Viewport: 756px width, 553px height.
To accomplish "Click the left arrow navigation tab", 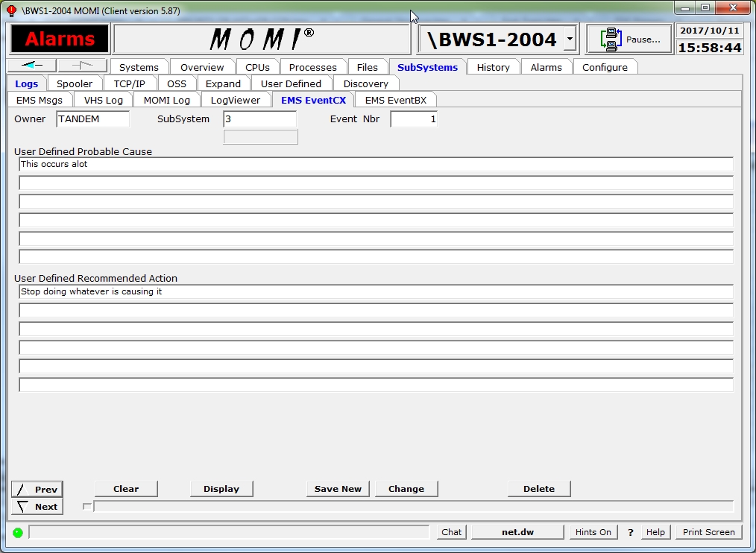I will (32, 66).
